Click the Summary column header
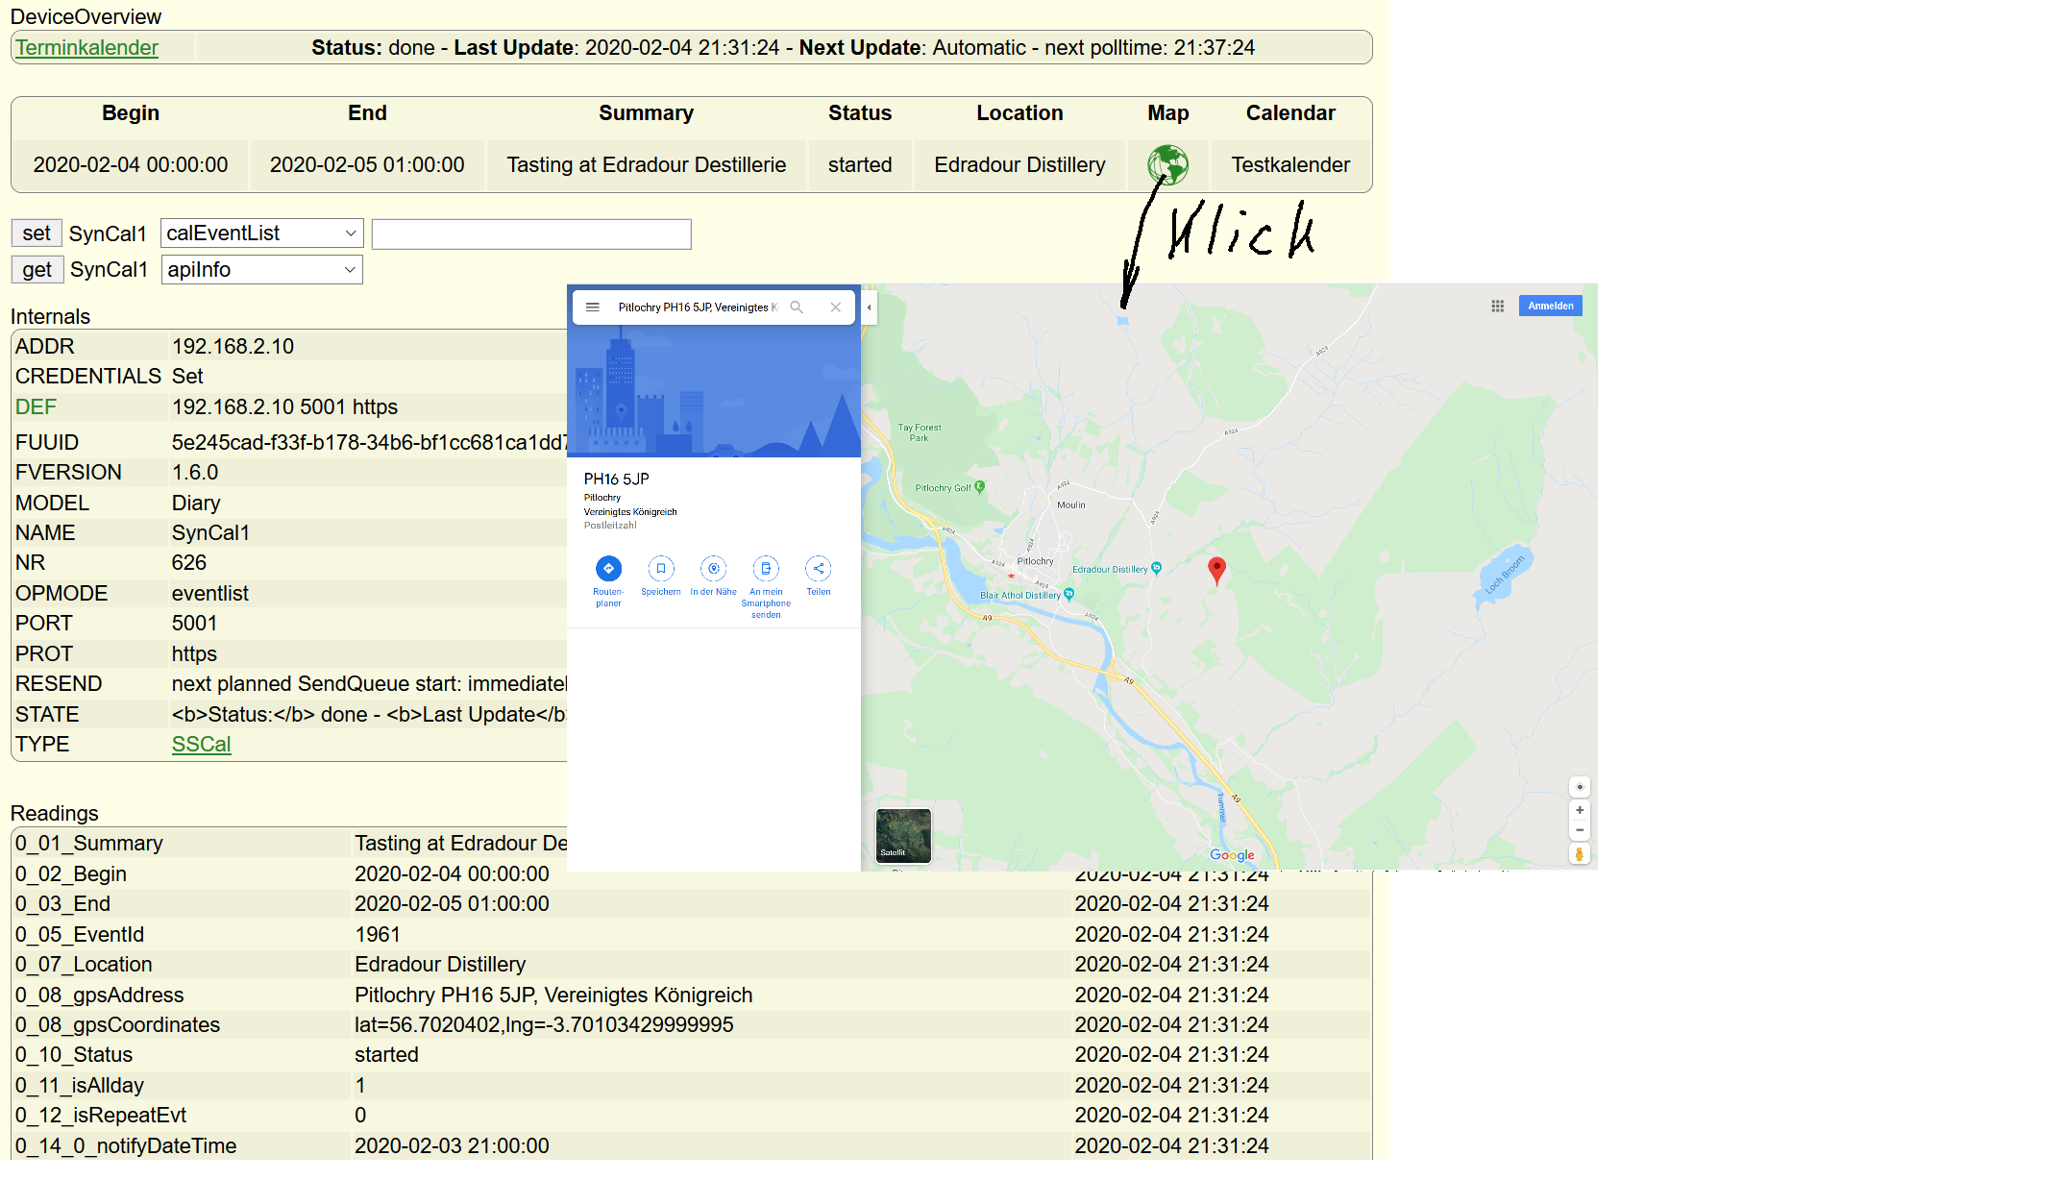Screen dimensions: 2062x1180 646,113
